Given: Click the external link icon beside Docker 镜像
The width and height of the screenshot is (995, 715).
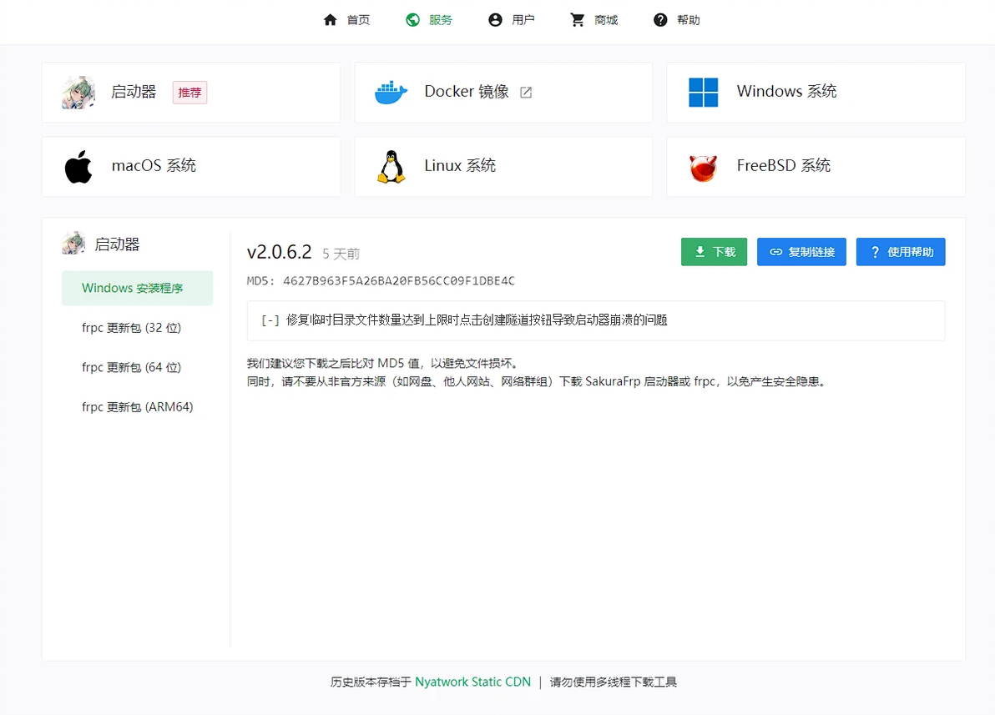Looking at the screenshot, I should 526,93.
